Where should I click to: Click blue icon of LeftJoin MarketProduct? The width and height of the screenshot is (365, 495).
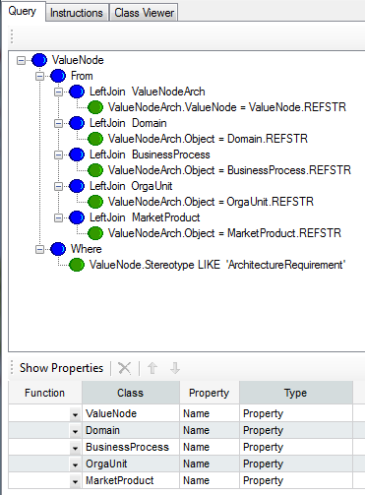[x=77, y=217]
